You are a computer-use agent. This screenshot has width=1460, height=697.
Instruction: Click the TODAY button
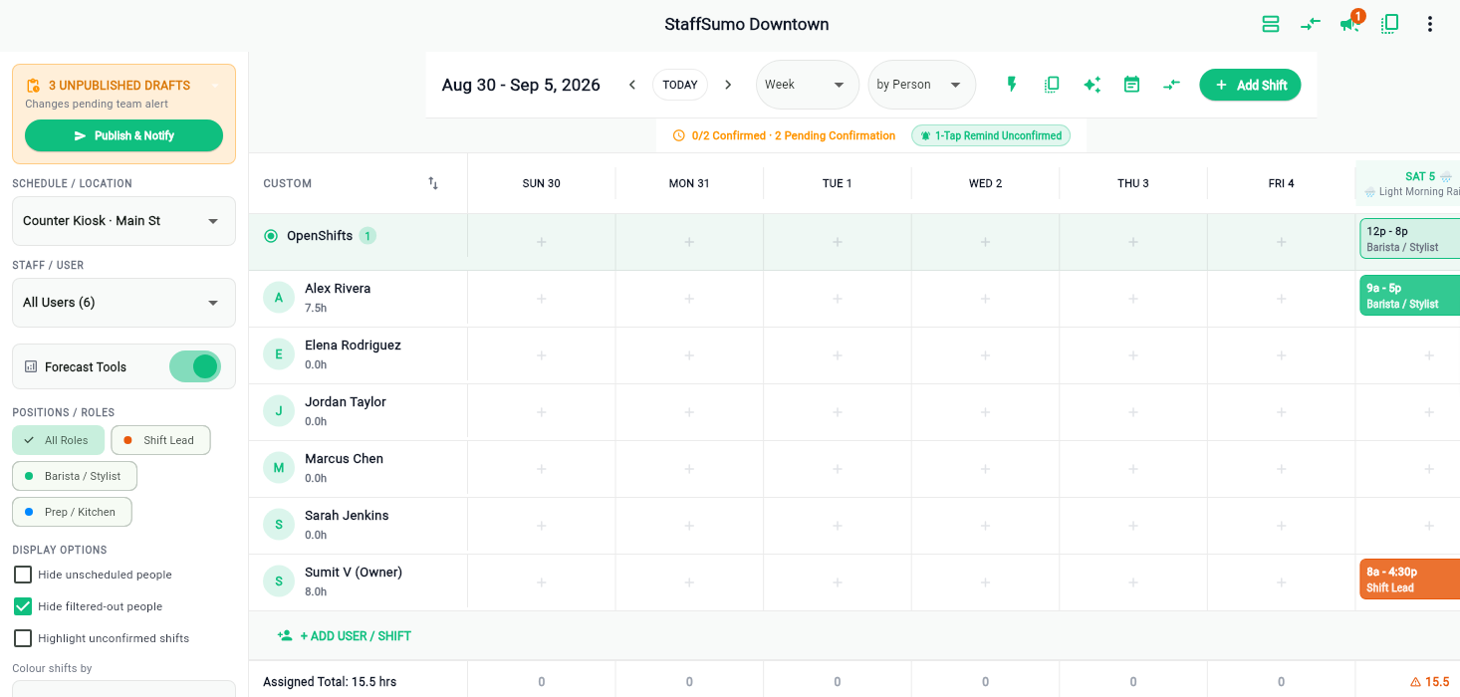pos(680,85)
